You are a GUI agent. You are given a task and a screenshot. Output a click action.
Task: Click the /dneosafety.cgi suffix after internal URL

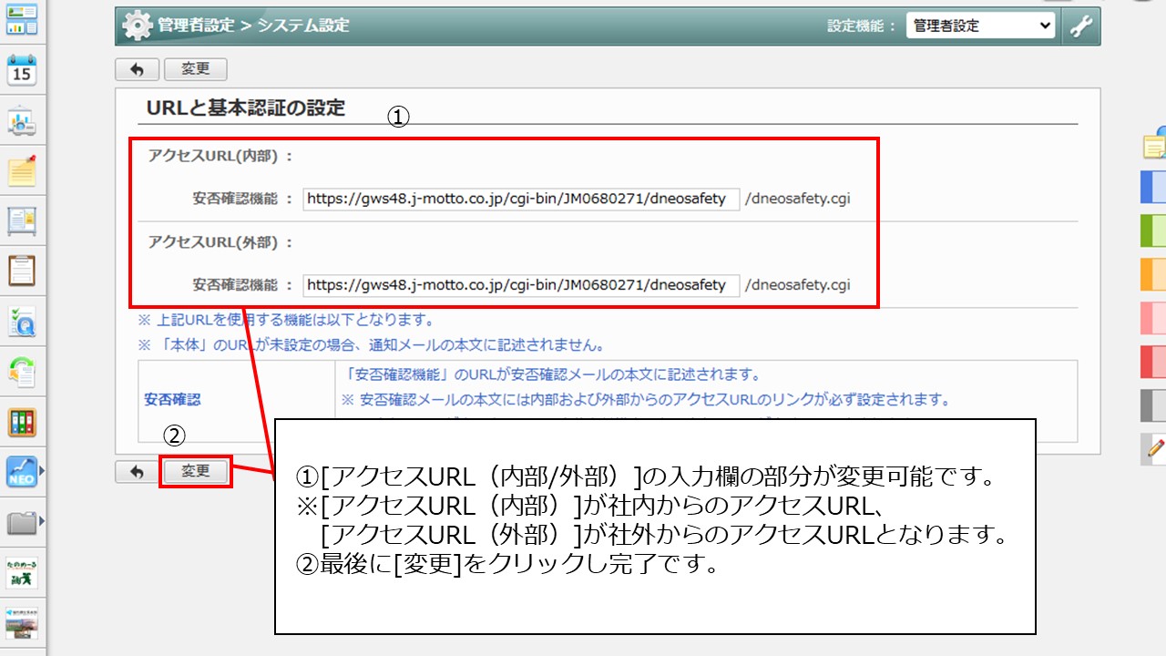[x=798, y=199]
